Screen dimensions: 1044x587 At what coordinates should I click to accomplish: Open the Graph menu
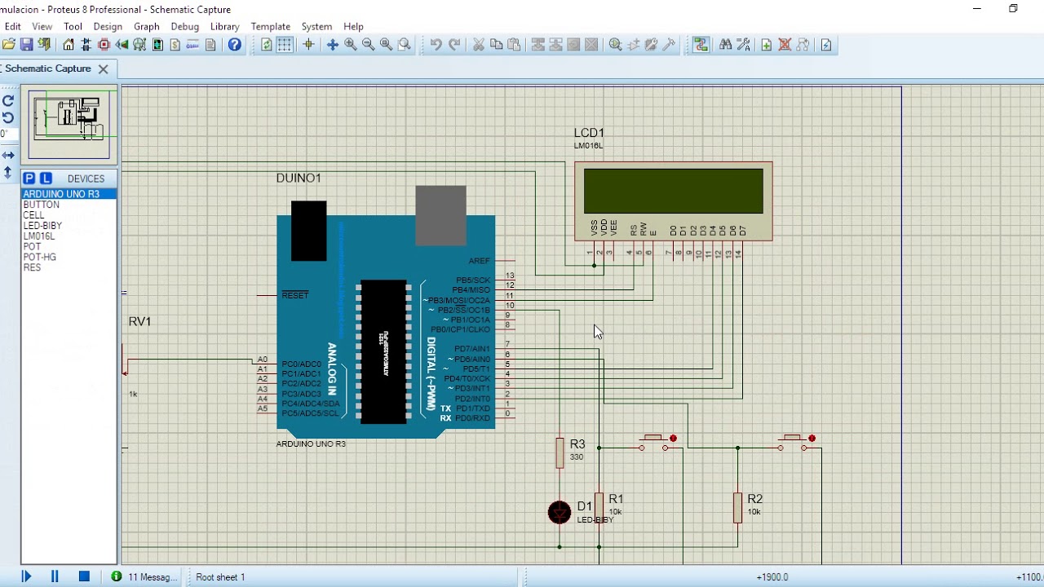(x=147, y=26)
